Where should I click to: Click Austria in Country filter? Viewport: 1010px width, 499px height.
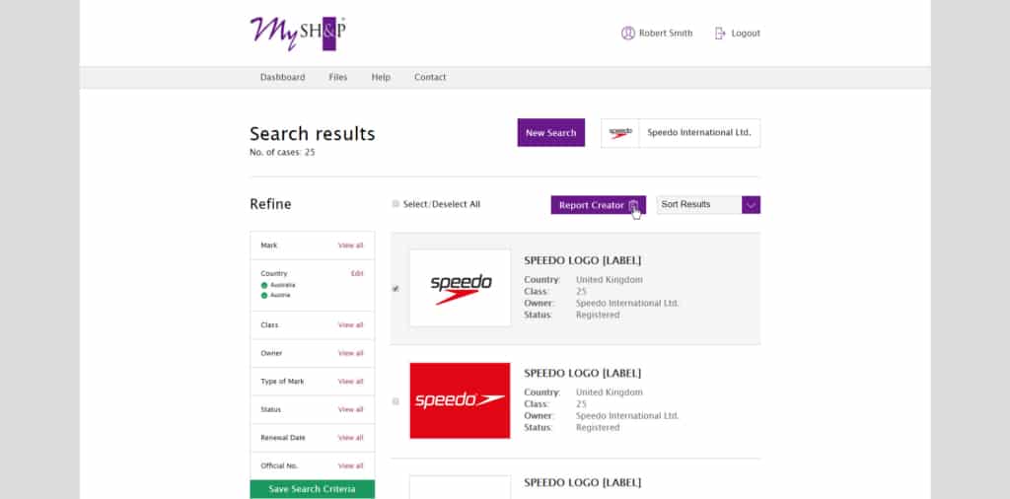point(280,296)
